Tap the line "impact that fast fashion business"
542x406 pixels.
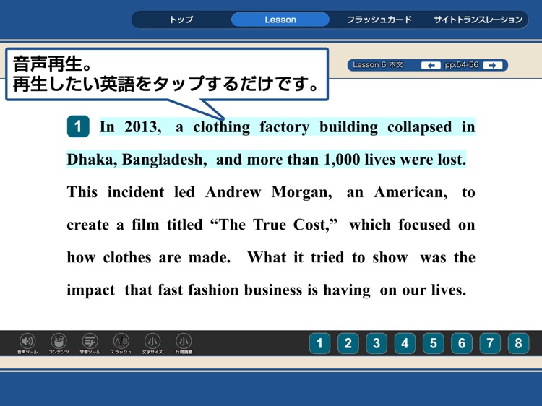266,290
